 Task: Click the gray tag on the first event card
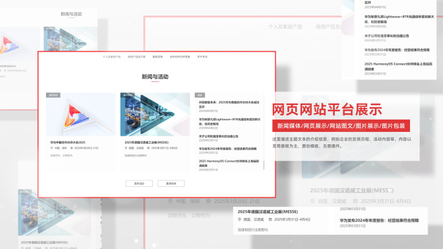point(53,95)
